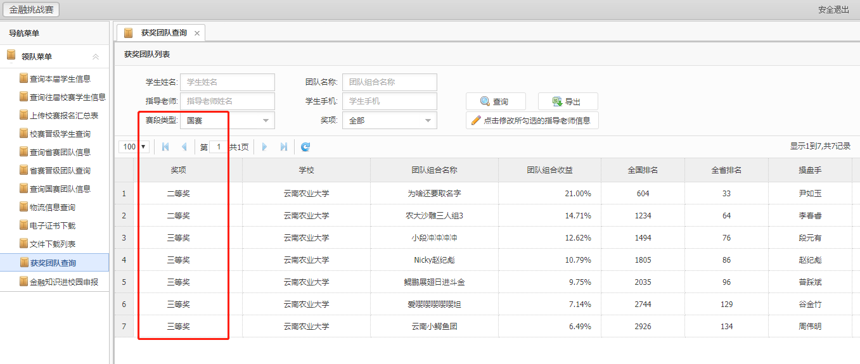Select 查询本届学生信息 menu item
The height and width of the screenshot is (364, 860).
pyautogui.click(x=60, y=79)
